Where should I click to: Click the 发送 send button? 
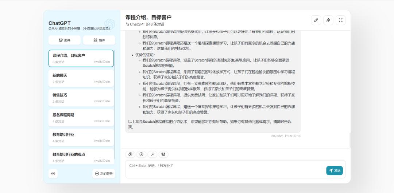coord(335,171)
